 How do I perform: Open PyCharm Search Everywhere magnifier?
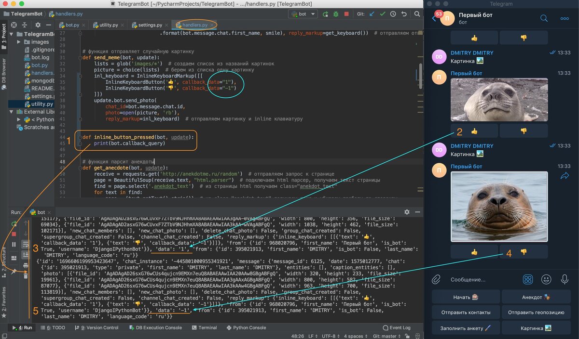point(416,14)
